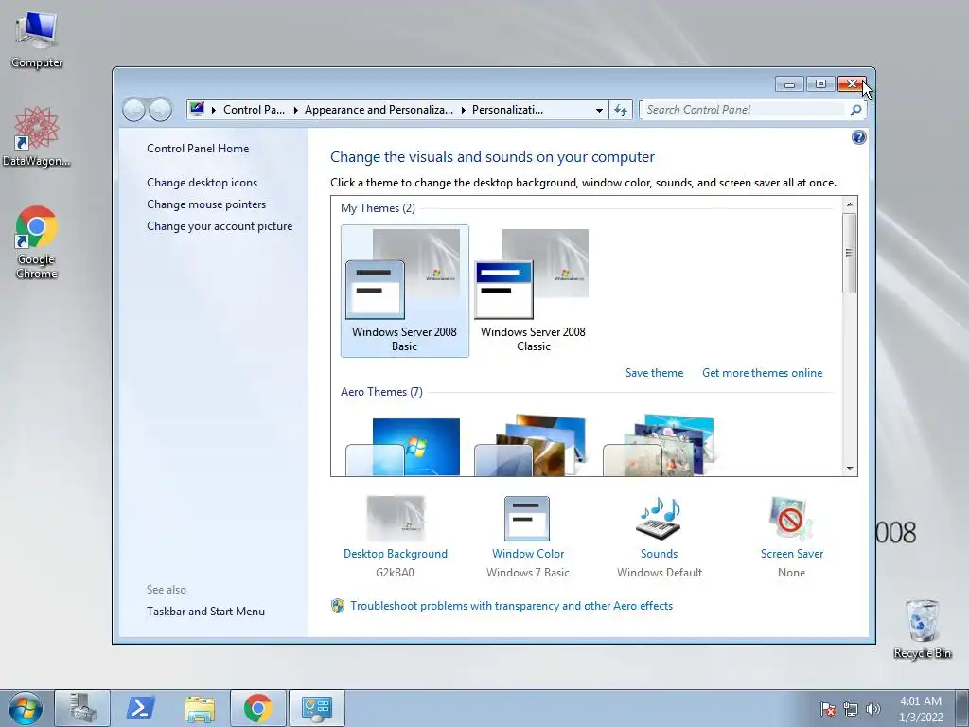969x727 pixels.
Task: Open the Start menu orb
Action: click(26, 708)
